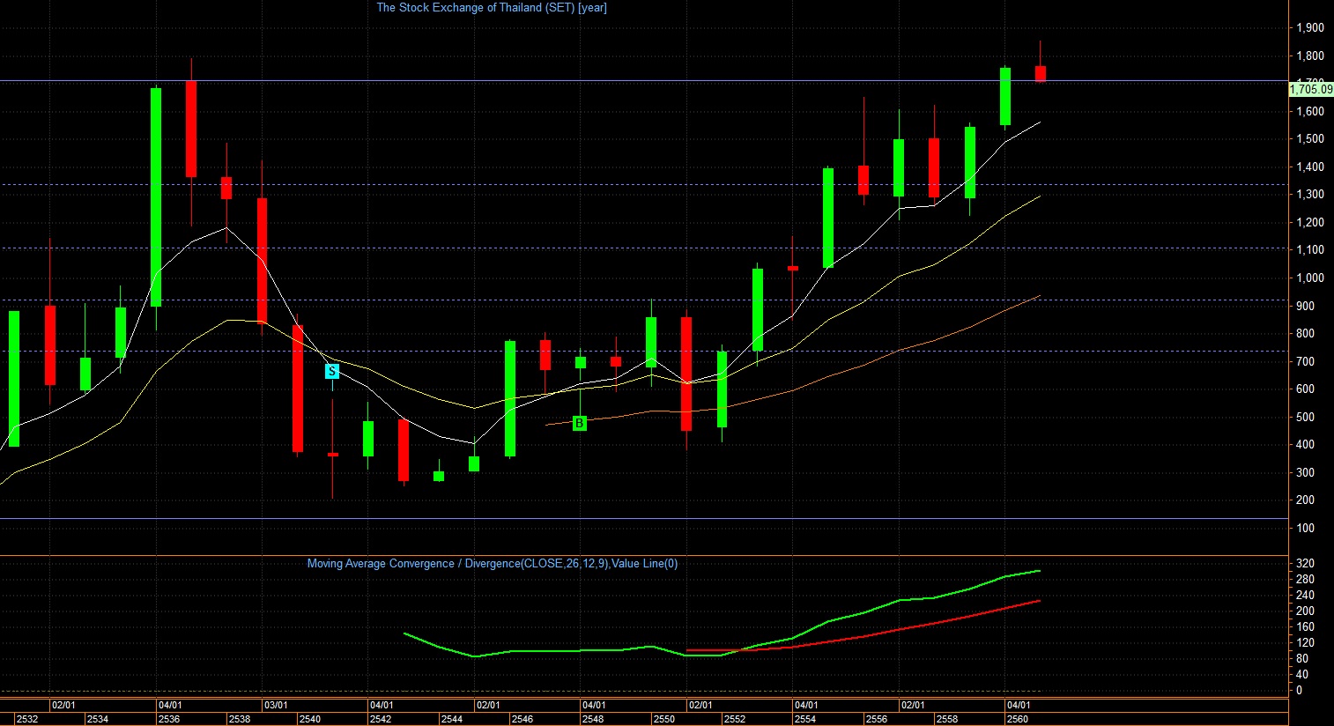Click the 120 value on the MACD scale
Image resolution: width=1334 pixels, height=726 pixels.
coord(1306,643)
